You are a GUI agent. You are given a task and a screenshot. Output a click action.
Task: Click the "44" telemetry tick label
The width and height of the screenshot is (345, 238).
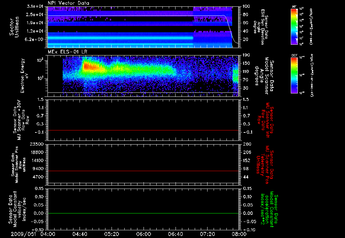[x=246, y=177]
